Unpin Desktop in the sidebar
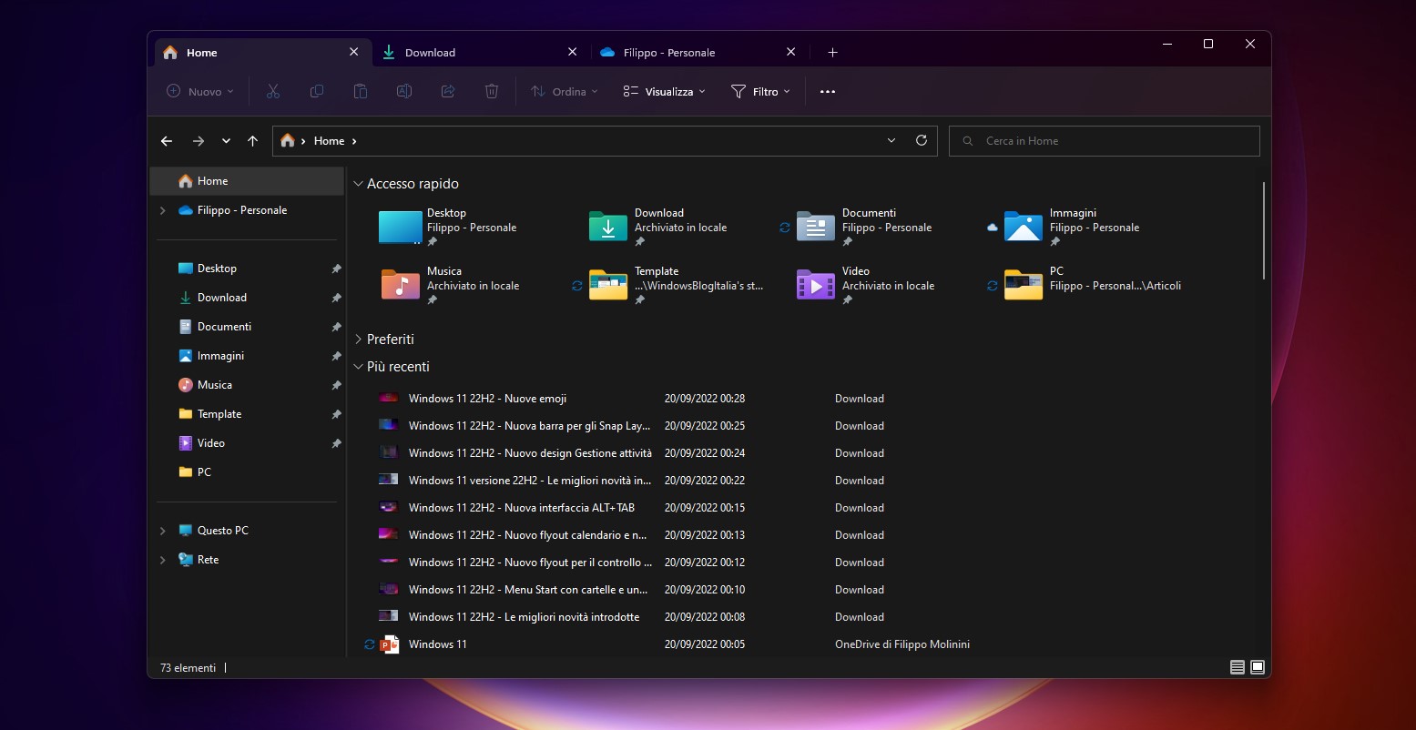This screenshot has height=730, width=1416. click(336, 269)
